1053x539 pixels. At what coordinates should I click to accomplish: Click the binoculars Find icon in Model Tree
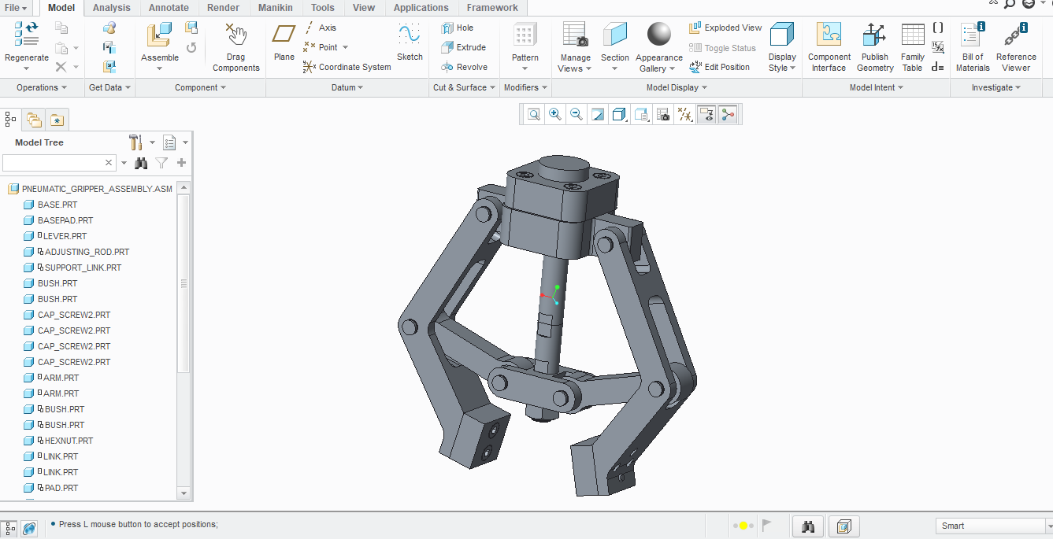click(141, 163)
